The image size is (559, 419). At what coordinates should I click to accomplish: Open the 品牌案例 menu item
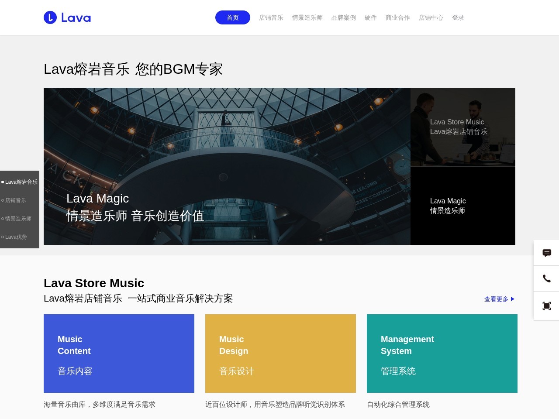coord(343,17)
